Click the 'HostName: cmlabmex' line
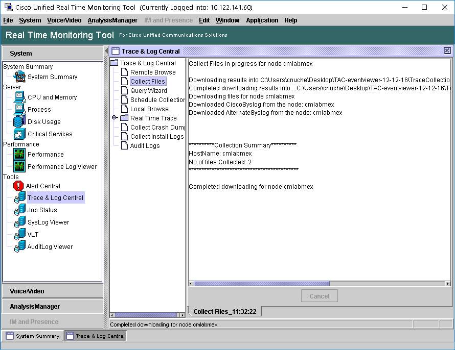The height and width of the screenshot is (350, 455). point(220,154)
